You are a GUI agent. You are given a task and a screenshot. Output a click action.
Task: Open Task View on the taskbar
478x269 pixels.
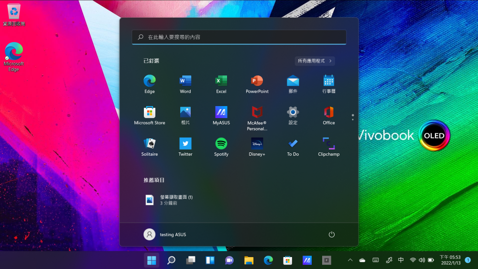pyautogui.click(x=191, y=260)
